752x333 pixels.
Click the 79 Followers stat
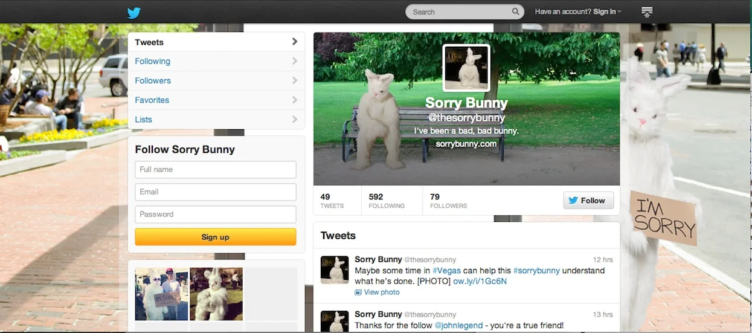[448, 201]
